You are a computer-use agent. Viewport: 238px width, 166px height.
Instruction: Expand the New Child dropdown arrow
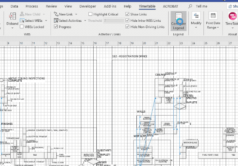click(x=44, y=14)
